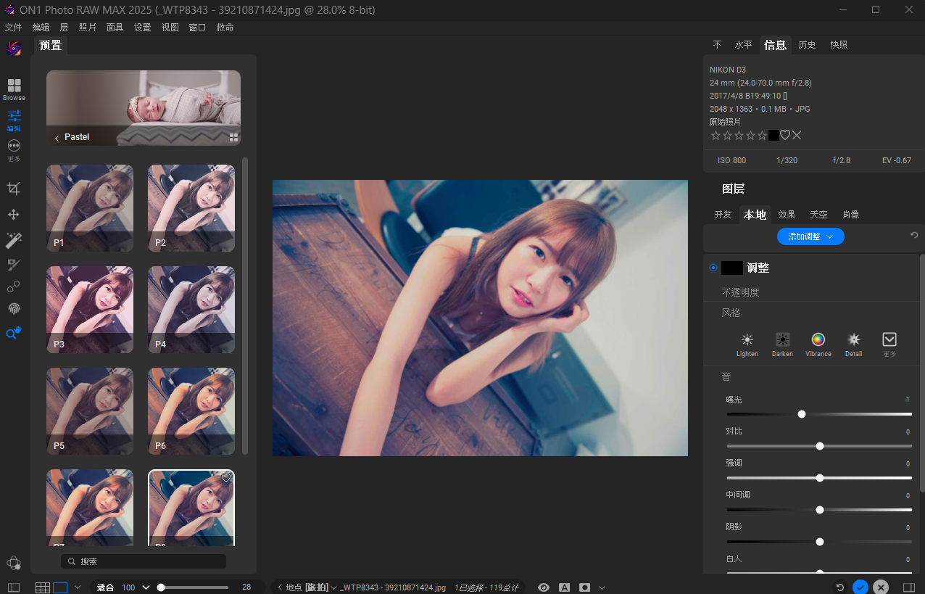Reset local adjustments with undo arrow
This screenshot has height=594, width=925.
[914, 236]
